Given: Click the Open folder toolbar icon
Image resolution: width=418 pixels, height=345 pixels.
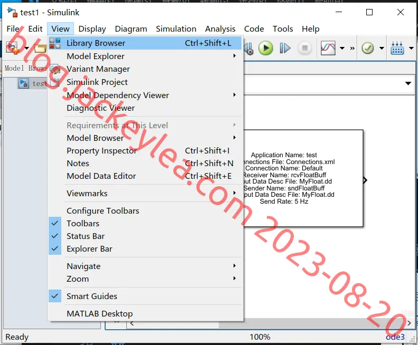Looking at the screenshot, I should (x=40, y=48).
